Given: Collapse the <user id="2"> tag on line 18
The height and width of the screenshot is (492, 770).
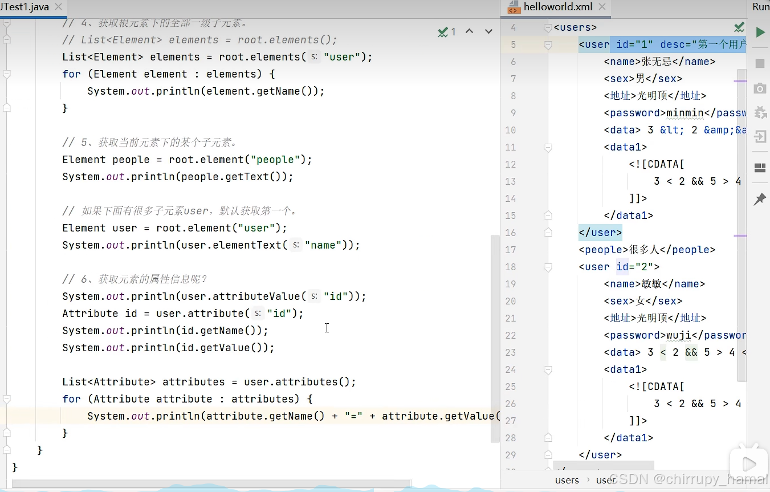Looking at the screenshot, I should (548, 267).
